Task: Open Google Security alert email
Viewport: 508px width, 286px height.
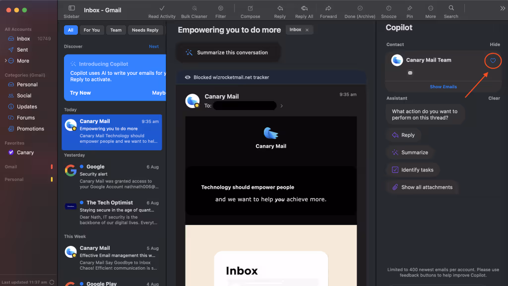Action: click(112, 176)
